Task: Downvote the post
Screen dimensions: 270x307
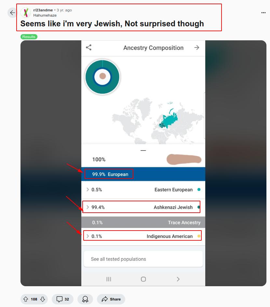Action: [43, 299]
